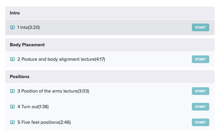
Task: Open 5 Five feet positions(2:46) title
Action: pyautogui.click(x=44, y=122)
